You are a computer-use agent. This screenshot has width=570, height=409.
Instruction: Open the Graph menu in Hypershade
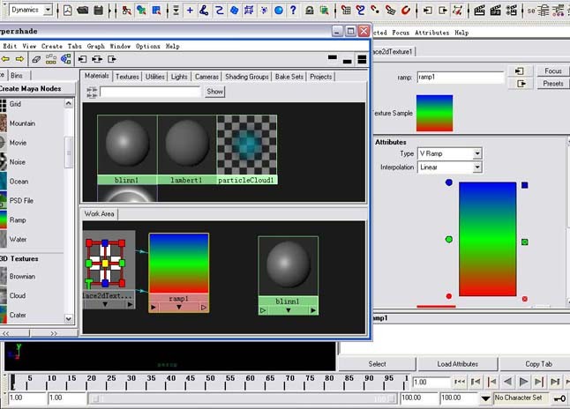click(x=95, y=46)
